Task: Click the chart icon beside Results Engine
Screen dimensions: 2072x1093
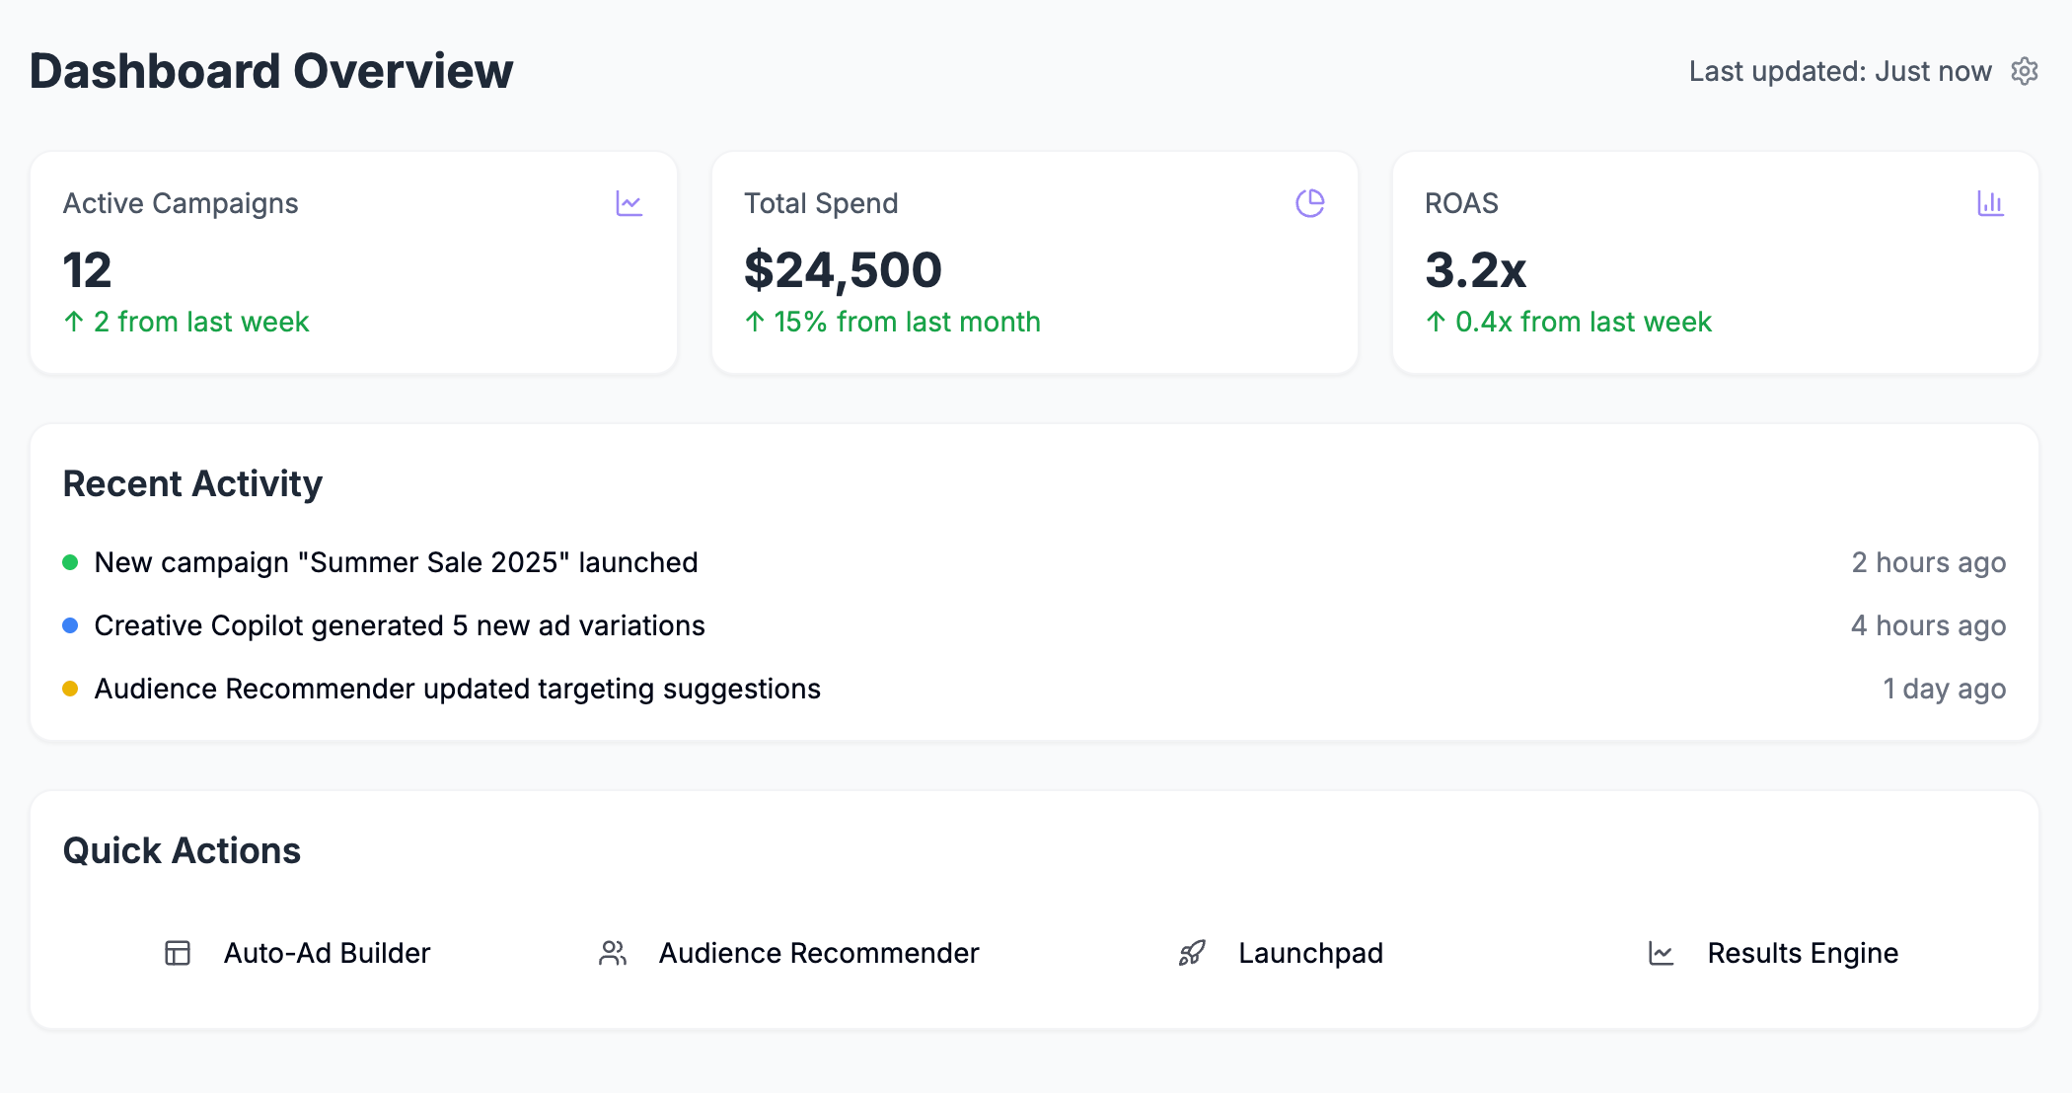Action: 1662,953
